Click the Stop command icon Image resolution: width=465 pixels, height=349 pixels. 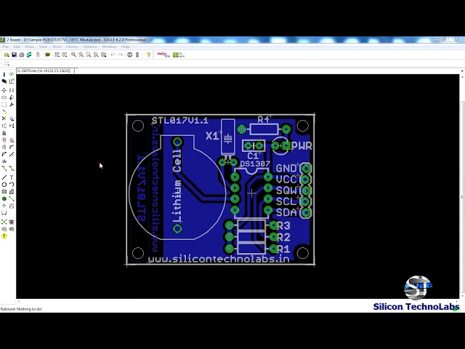point(129,55)
